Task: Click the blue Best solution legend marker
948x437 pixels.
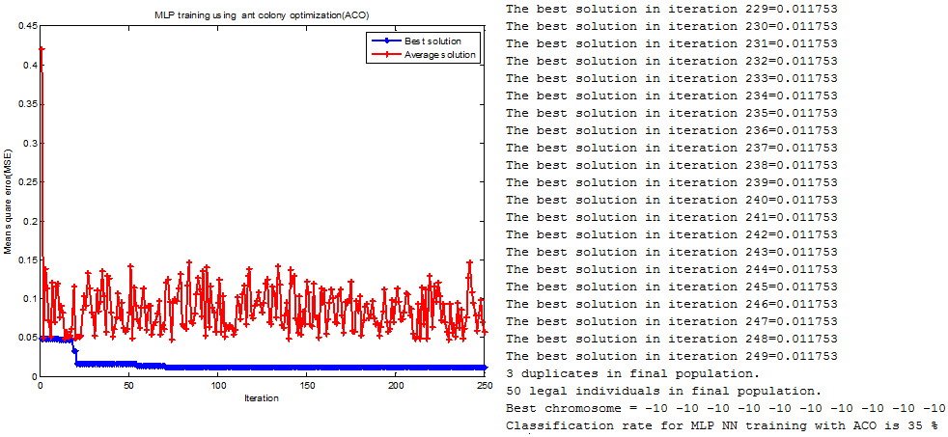Action: 387,41
